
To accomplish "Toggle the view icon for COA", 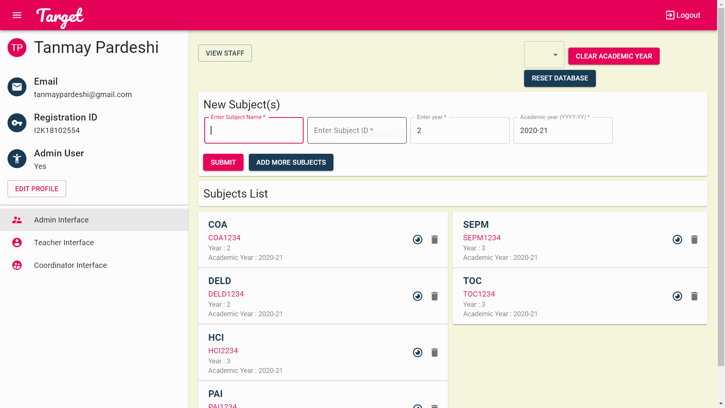I will (x=418, y=240).
